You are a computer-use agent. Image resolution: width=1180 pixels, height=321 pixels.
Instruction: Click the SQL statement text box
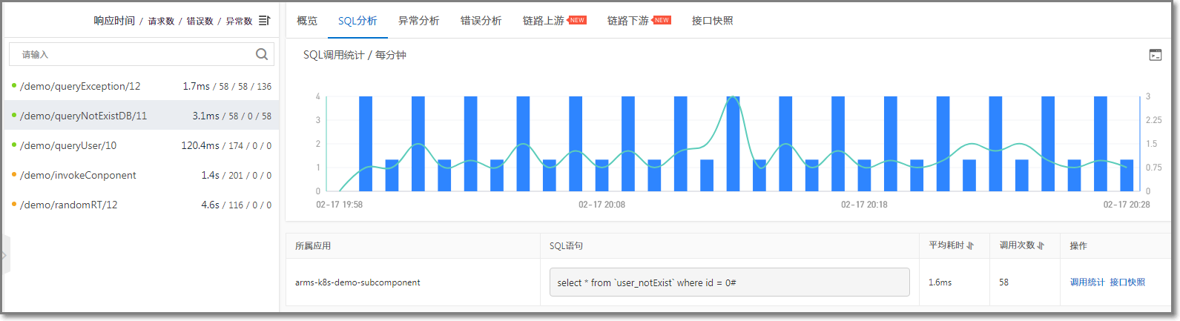(729, 282)
